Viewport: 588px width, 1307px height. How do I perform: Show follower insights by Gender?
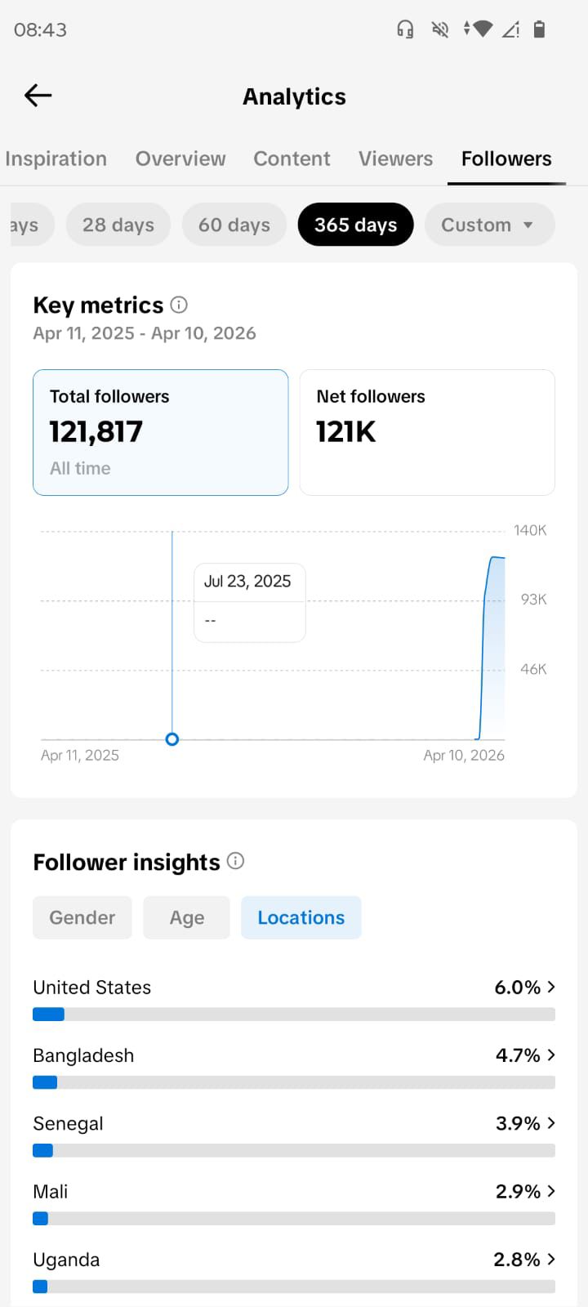point(82,917)
